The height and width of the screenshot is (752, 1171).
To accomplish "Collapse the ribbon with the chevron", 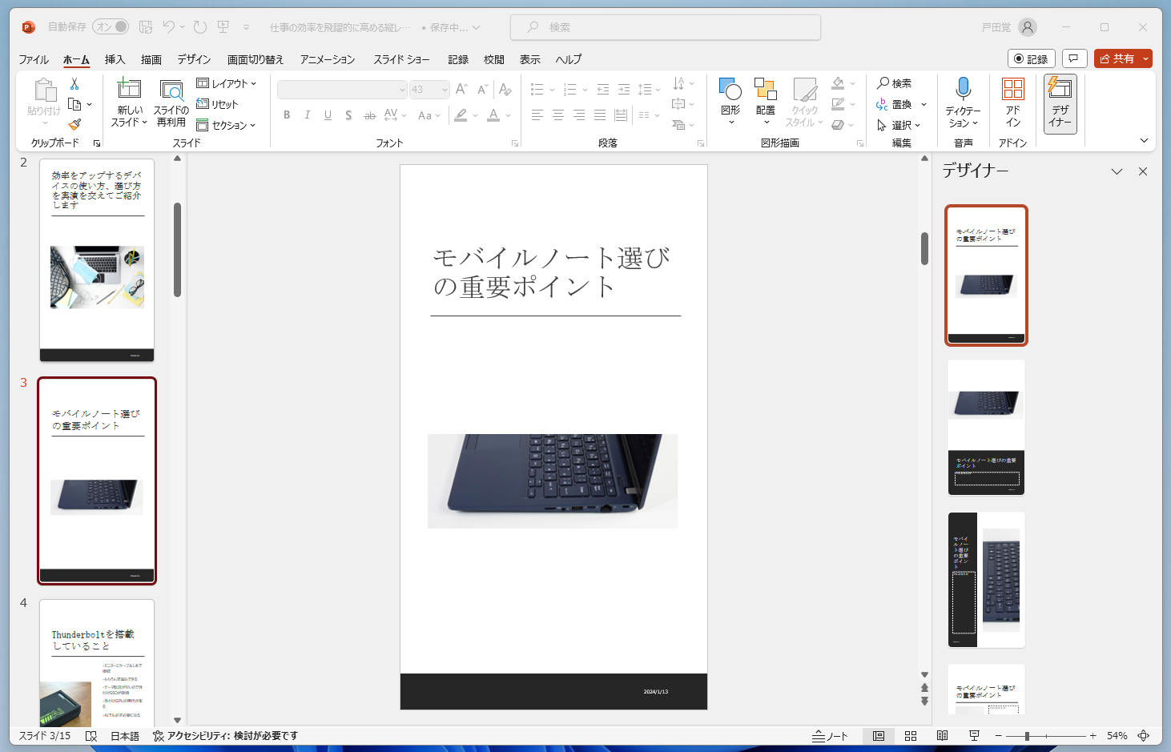I will point(1144,141).
